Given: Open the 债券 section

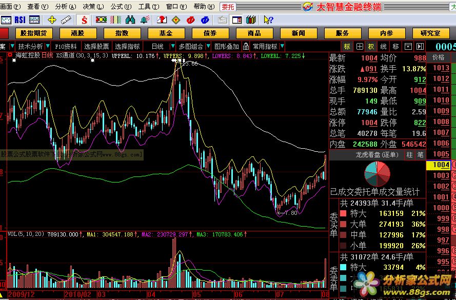Looking at the screenshot, I should tap(210, 33).
